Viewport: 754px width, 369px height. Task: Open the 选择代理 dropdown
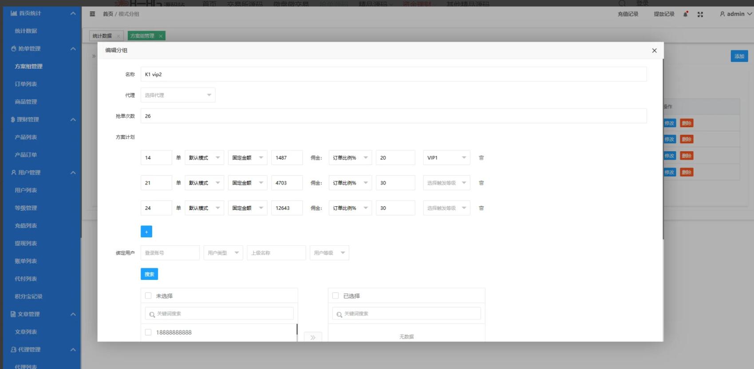coord(178,95)
